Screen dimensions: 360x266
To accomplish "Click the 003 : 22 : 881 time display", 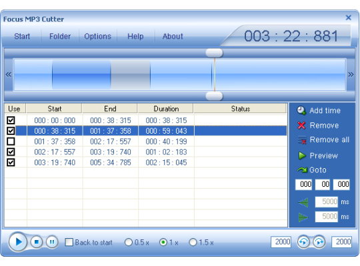I will click(291, 36).
